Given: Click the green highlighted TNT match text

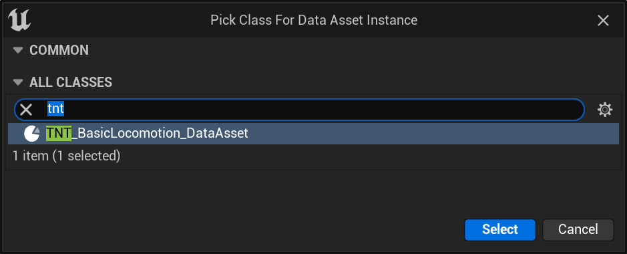Looking at the screenshot, I should tap(58, 133).
